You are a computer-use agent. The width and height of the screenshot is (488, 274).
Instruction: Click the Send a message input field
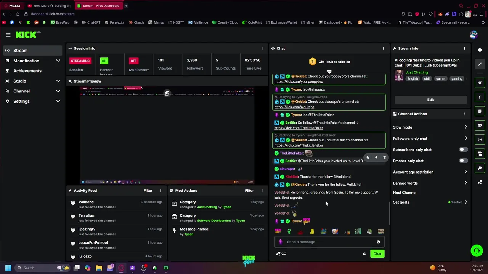coord(329,242)
